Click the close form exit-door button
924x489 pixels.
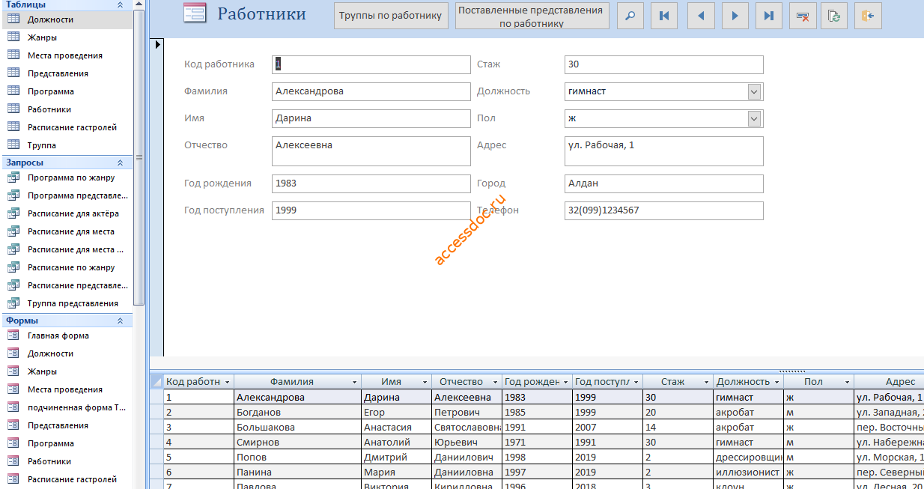[x=868, y=16]
